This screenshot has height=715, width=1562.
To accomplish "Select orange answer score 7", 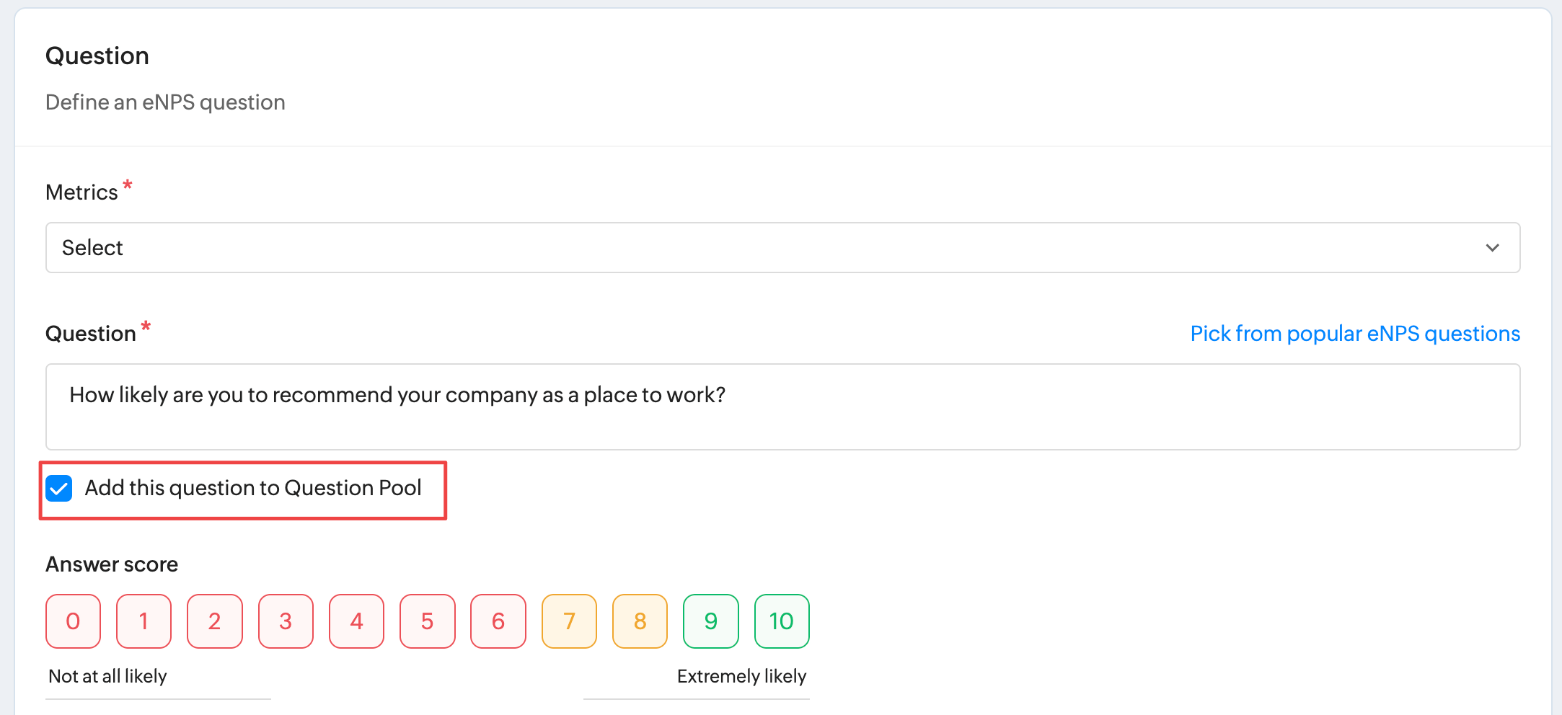I will coord(569,621).
